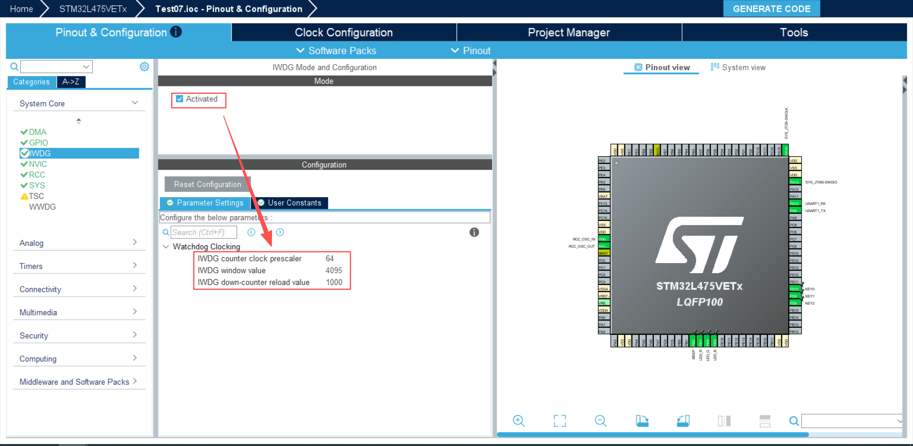Image resolution: width=913 pixels, height=446 pixels.
Task: Open pin search combo box dropdown
Action: pos(900,421)
